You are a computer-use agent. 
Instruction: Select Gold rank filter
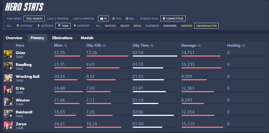(137, 26)
